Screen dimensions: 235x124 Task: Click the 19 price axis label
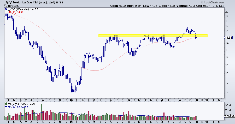pyautogui.click(x=227, y=16)
